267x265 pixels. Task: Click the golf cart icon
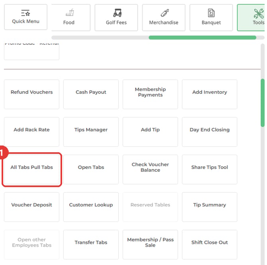(x=118, y=13)
